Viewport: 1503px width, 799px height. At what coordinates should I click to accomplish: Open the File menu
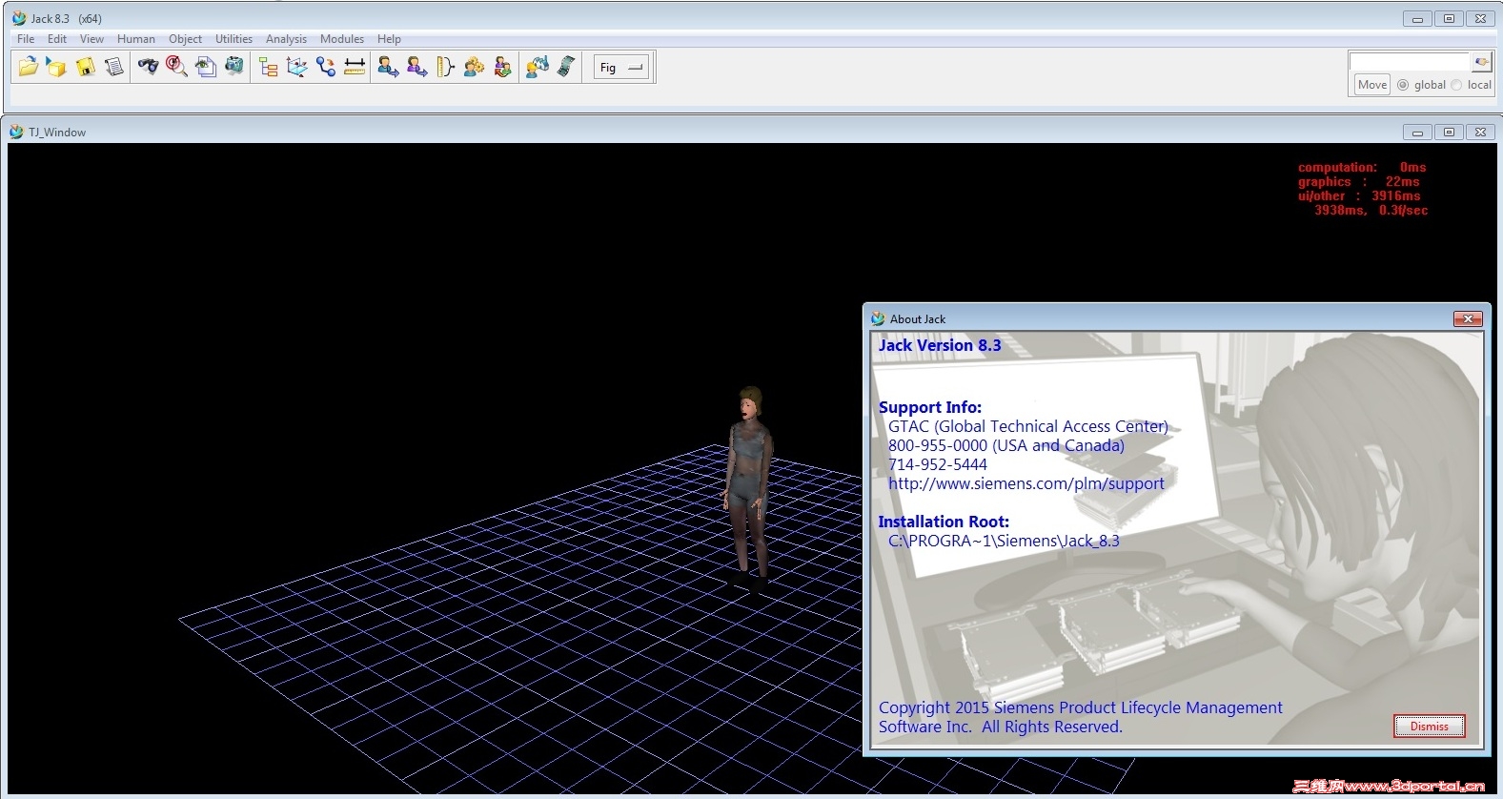[x=26, y=39]
